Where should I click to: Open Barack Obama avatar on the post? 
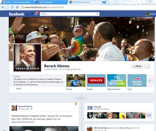pos(14,108)
